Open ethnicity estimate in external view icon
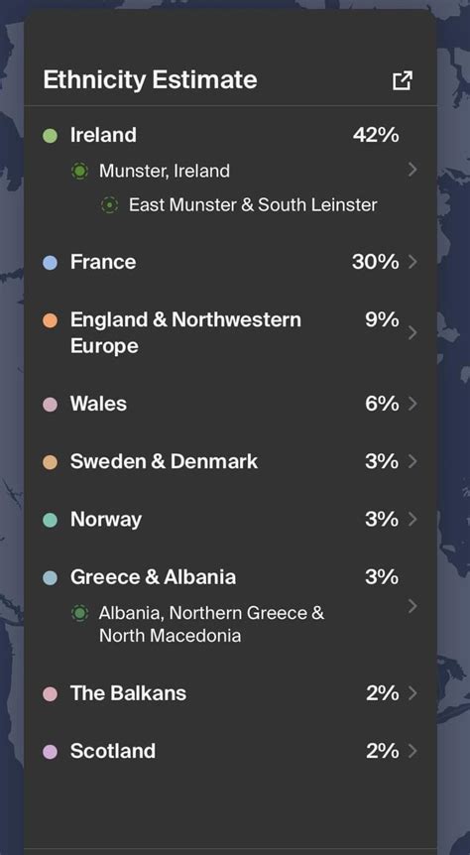 pyautogui.click(x=403, y=80)
